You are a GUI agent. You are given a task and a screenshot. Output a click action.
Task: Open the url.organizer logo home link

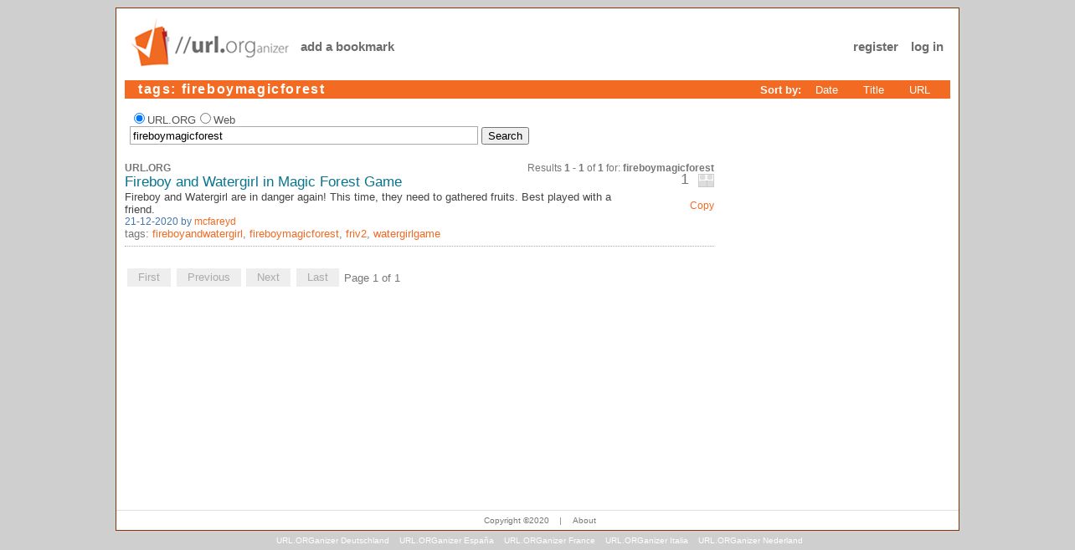(x=210, y=43)
